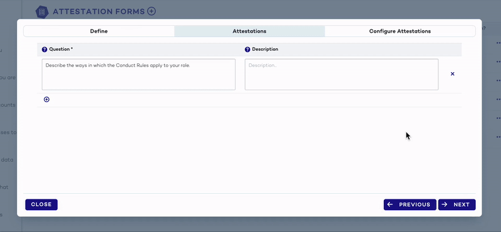Click the Question column label
The width and height of the screenshot is (501, 232).
[61, 50]
